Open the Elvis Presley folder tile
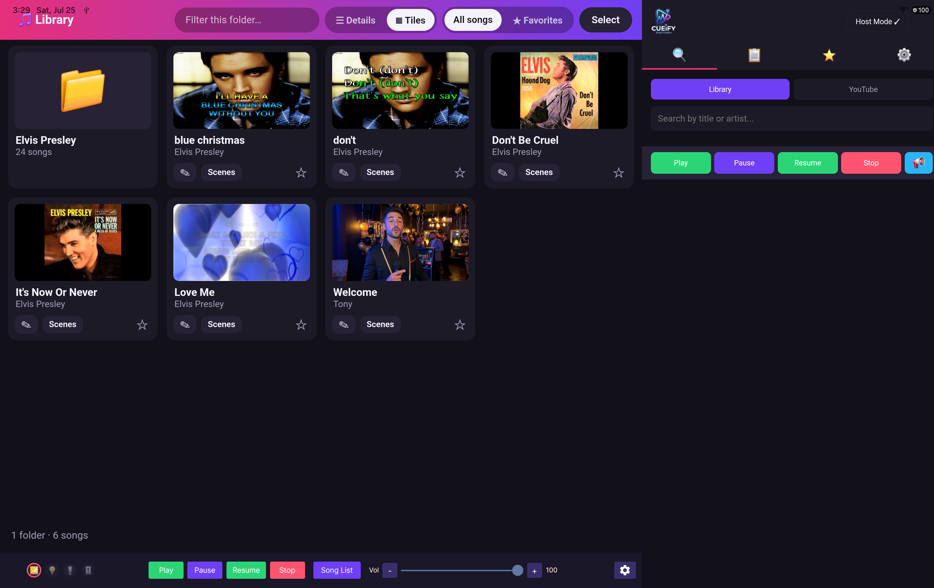This screenshot has width=934, height=588. (x=83, y=116)
